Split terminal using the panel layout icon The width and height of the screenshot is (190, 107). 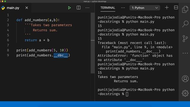(176, 7)
